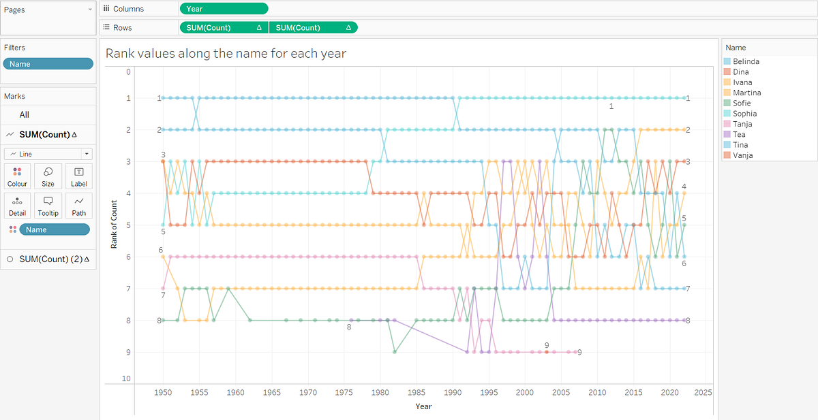Open the mark type dropdown on the Marks card
This screenshot has width=818, height=420.
[86, 153]
